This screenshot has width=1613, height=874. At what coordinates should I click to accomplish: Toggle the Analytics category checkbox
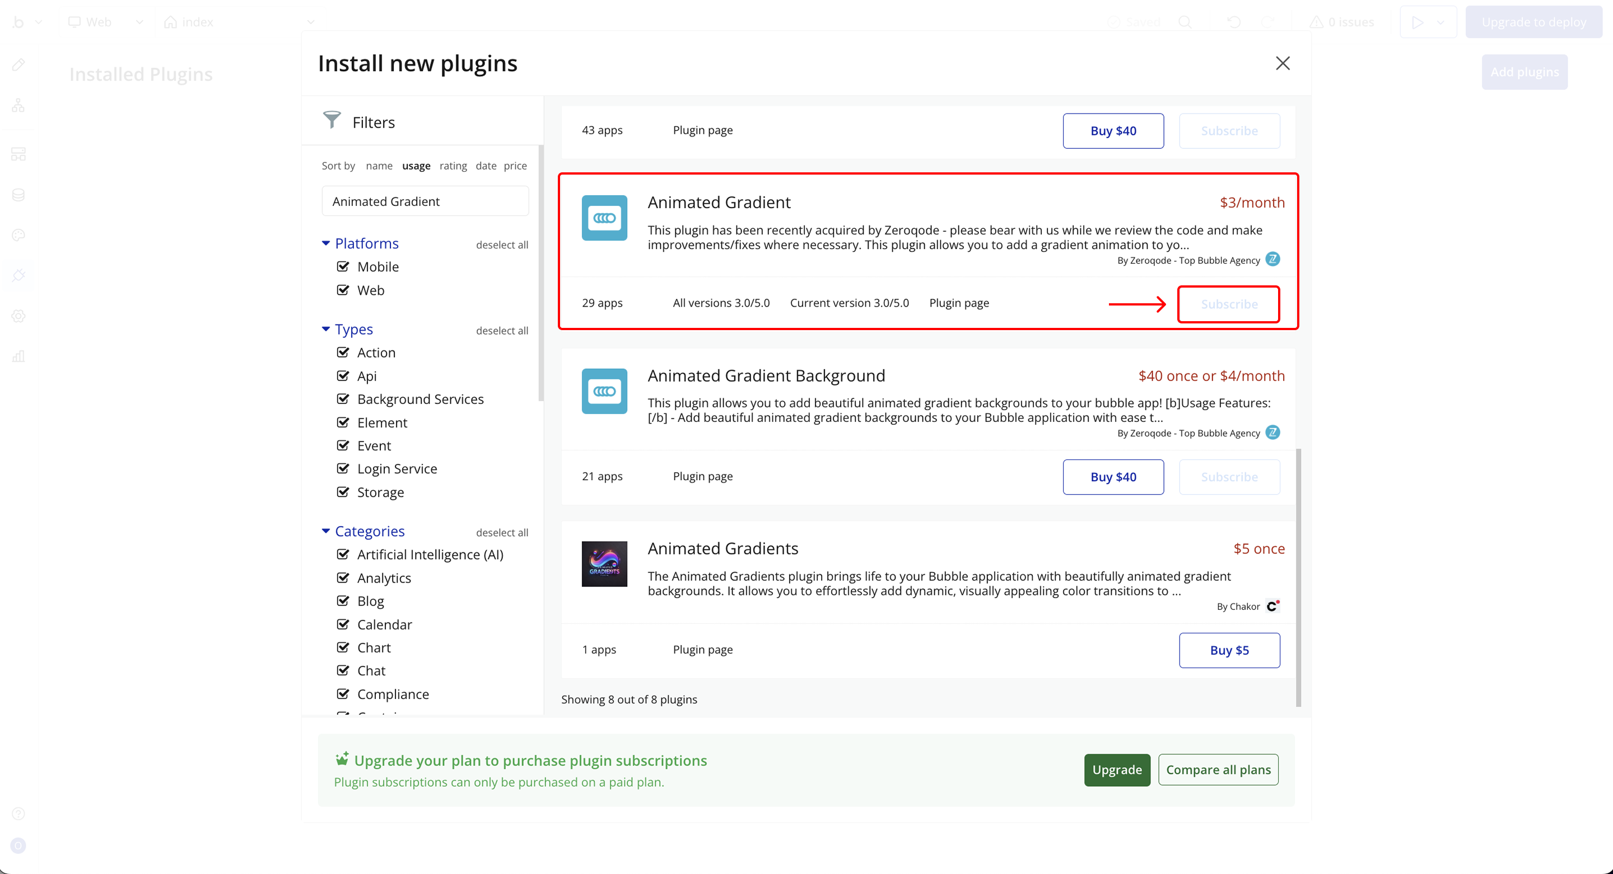coord(343,578)
